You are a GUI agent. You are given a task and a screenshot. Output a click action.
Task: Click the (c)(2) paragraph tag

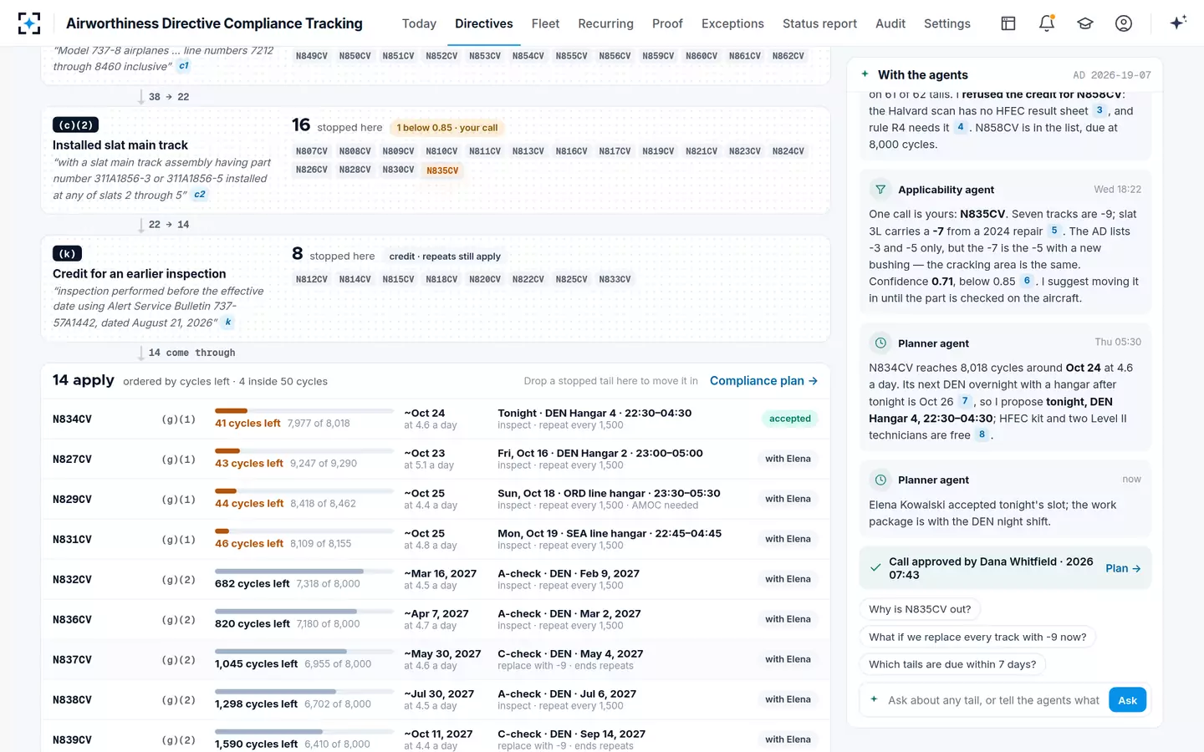click(x=75, y=125)
